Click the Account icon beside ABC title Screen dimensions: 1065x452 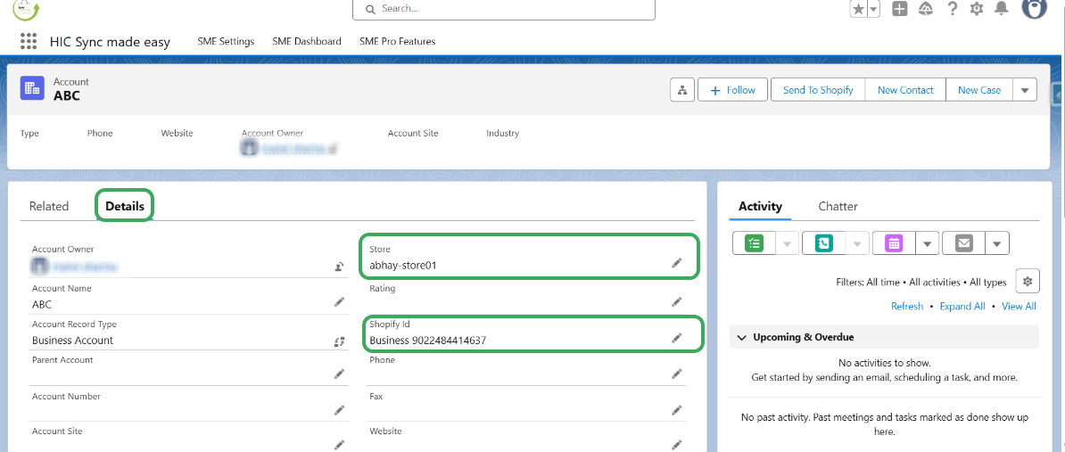(32, 88)
